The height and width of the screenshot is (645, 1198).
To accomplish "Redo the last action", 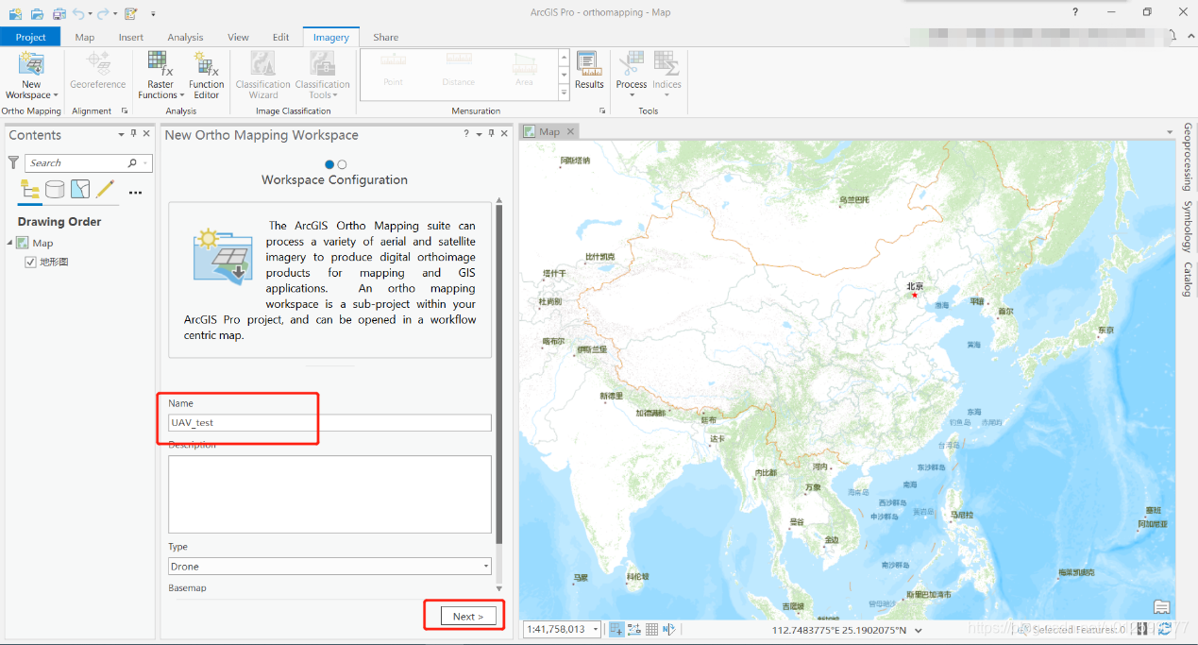I will click(x=102, y=14).
